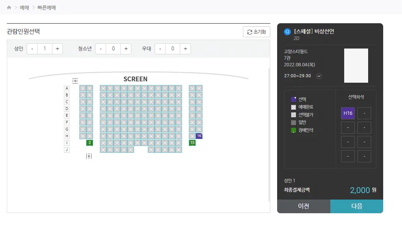Click row label F
The image size is (402, 231).
(67, 122)
